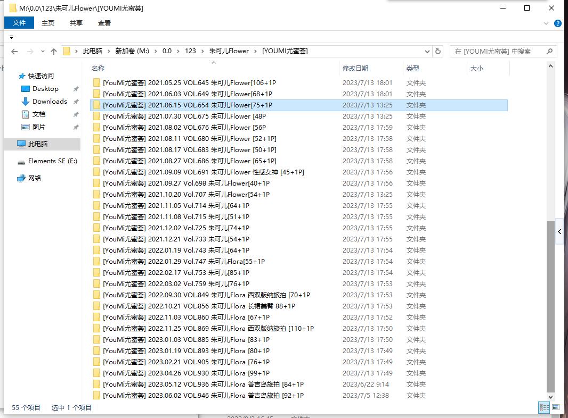Screen dimensions: 568x418
Task: Click the search magnifier icon
Action: [x=549, y=52]
